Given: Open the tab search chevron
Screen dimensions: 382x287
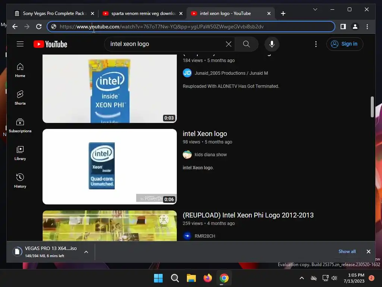Looking at the screenshot, I should [315, 9].
